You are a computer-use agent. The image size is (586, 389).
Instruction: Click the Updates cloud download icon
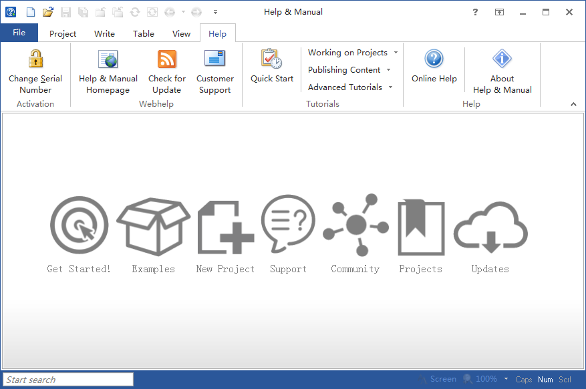[x=490, y=227]
